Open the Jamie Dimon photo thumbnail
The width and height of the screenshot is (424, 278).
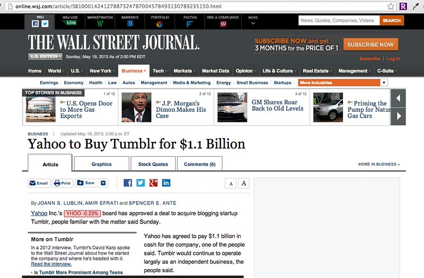click(x=137, y=107)
